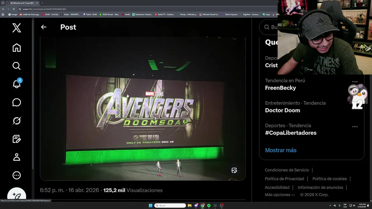Image resolution: width=372 pixels, height=209 pixels.
Task: Reload the page with refresh icon
Action: [x=13, y=9]
